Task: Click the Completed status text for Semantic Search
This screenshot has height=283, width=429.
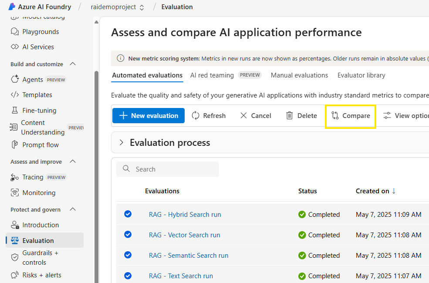Action: coord(324,256)
